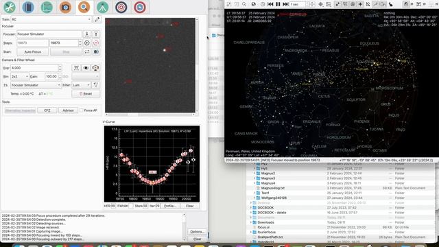
Task: Open the Train dropdown
Action: pos(51,19)
